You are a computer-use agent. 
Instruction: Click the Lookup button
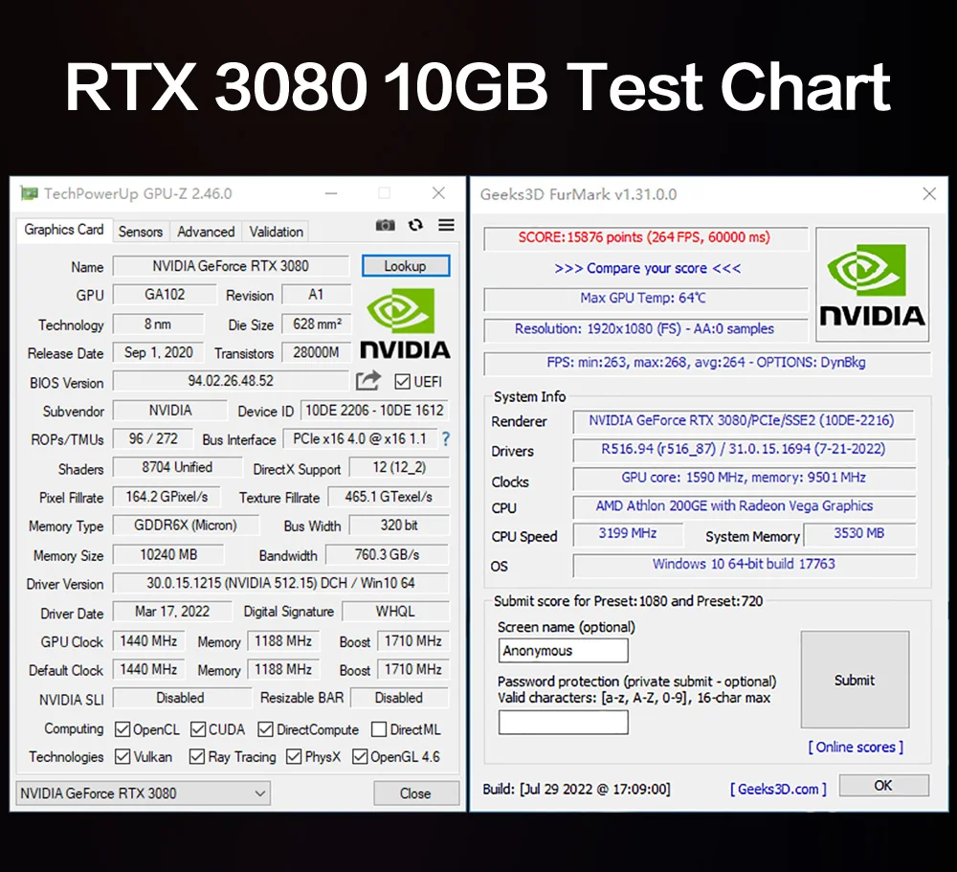point(405,265)
